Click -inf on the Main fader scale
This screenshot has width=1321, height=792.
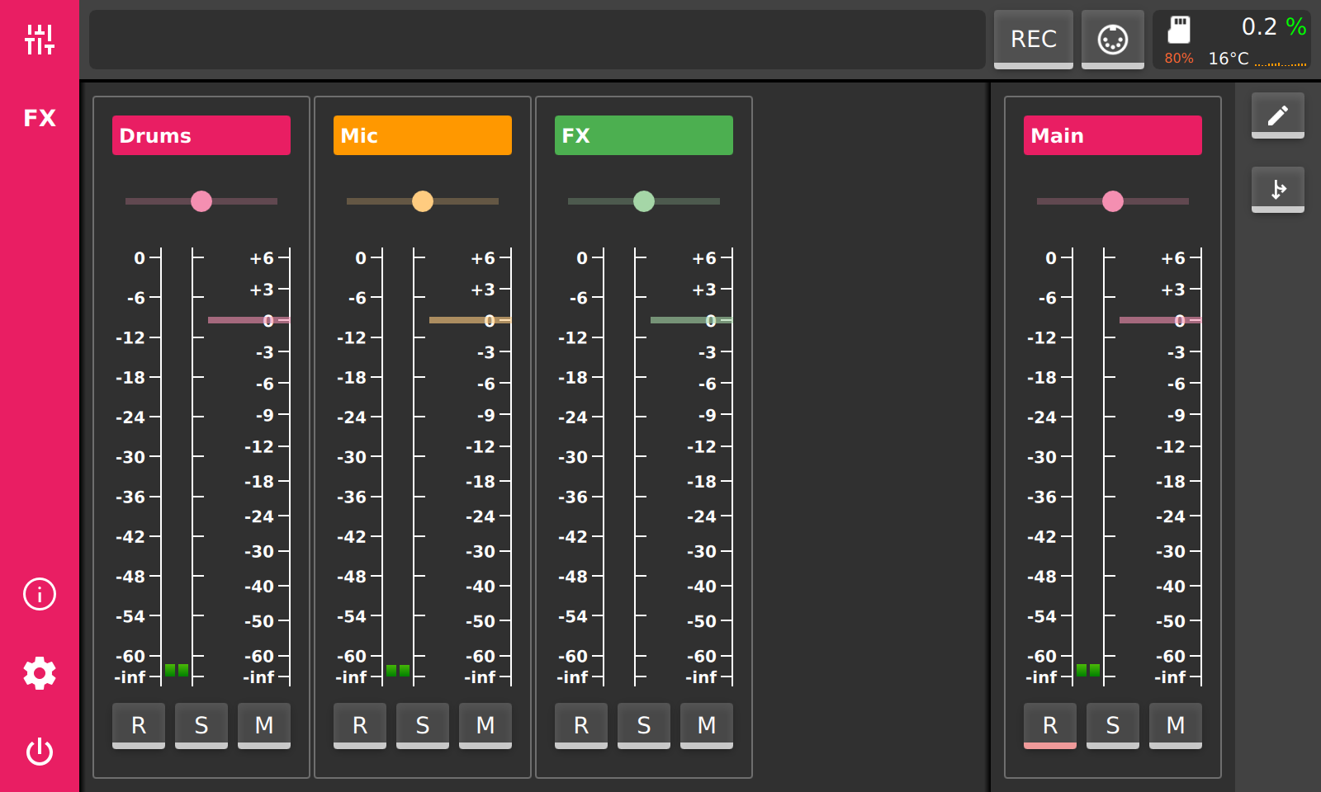pyautogui.click(x=1170, y=677)
